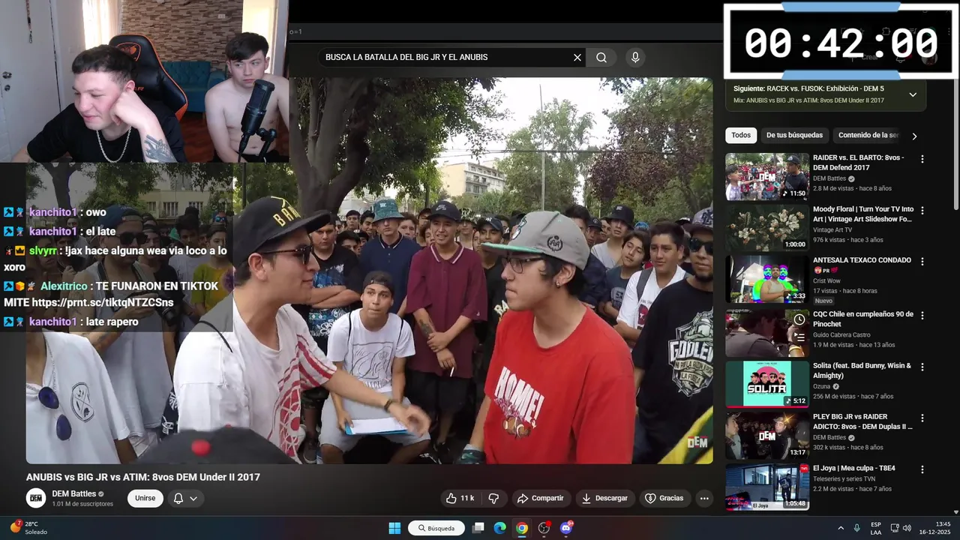Open the Solita video thumbnail
The image size is (960, 540).
point(767,384)
